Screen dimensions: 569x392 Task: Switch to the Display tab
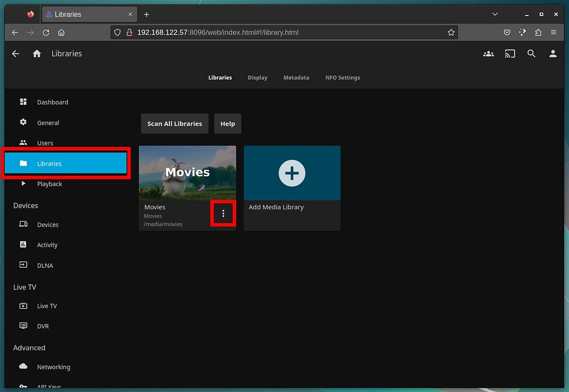[257, 78]
